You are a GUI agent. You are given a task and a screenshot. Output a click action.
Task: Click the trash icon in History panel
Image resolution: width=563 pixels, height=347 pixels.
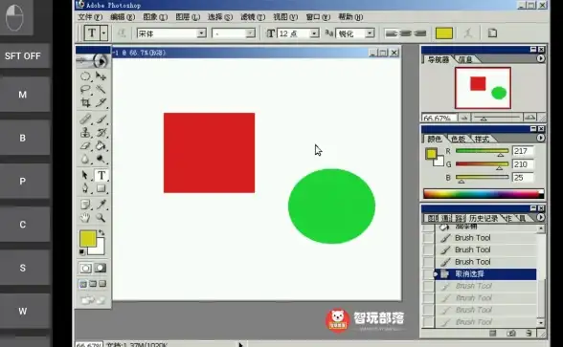[x=529, y=333]
